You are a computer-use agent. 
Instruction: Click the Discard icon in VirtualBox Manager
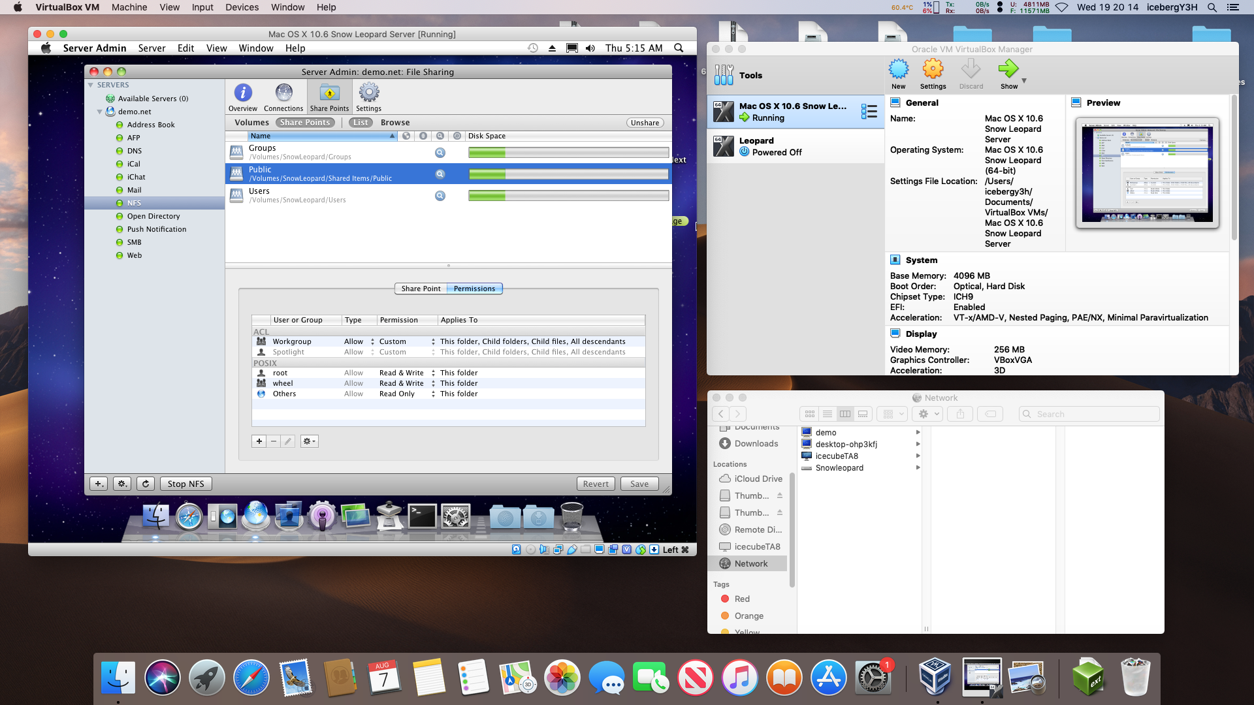971,74
